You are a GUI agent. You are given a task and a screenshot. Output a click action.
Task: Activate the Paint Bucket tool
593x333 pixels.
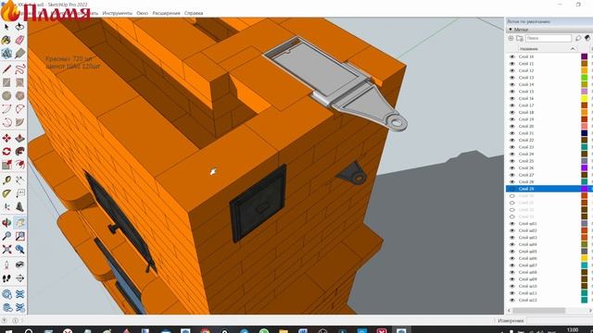coord(6,40)
